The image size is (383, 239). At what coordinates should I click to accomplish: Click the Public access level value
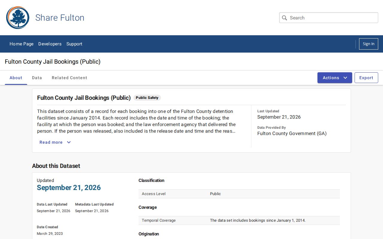pyautogui.click(x=215, y=194)
